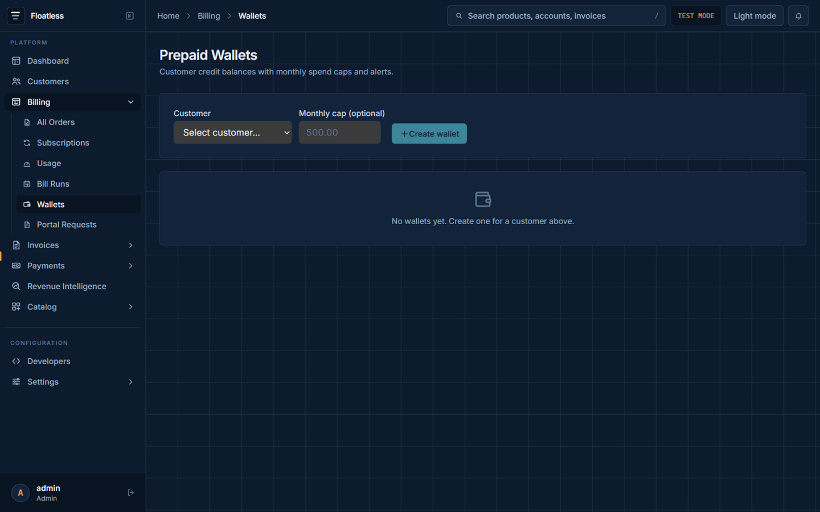This screenshot has width=820, height=512.
Task: Select Wallets in the sidebar
Action: click(x=79, y=204)
